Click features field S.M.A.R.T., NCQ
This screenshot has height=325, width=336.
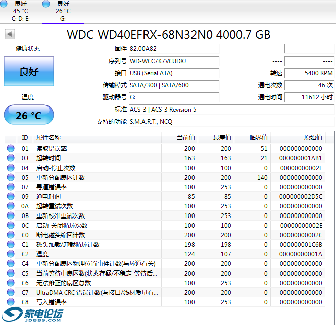tap(231, 122)
